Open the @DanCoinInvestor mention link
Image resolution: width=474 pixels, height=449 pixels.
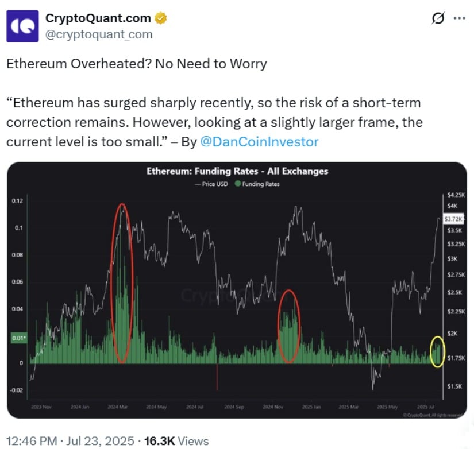(259, 142)
